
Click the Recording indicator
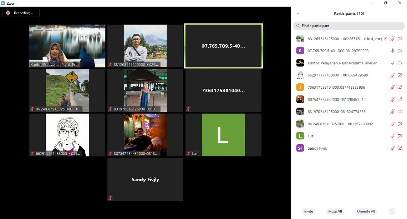click(21, 13)
